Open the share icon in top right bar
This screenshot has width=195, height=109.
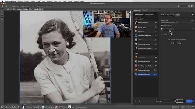[179, 6]
